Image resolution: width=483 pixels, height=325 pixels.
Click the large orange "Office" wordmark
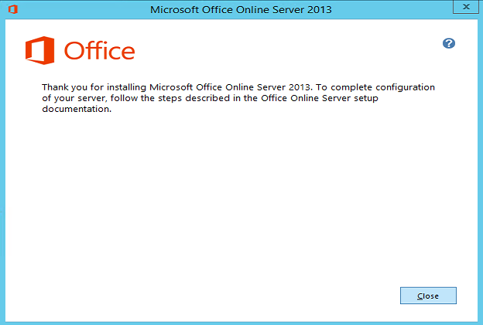pyautogui.click(x=99, y=52)
